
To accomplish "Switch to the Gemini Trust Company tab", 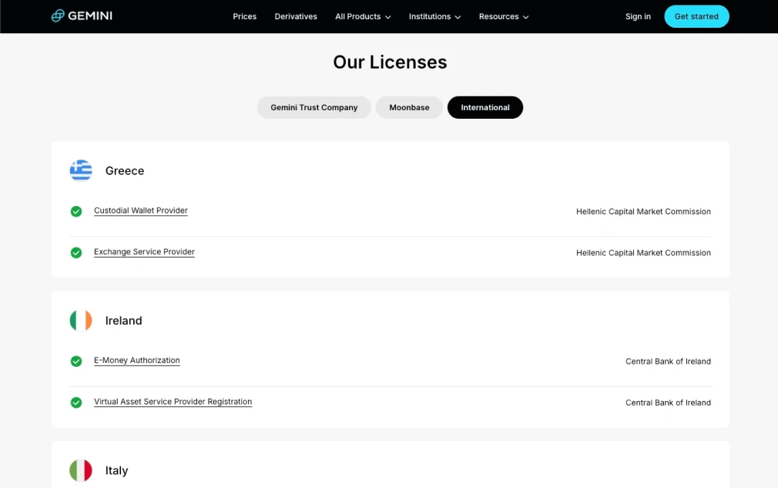I will 314,108.
